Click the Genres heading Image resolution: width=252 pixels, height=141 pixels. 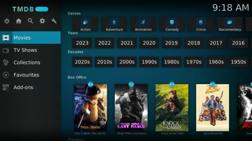click(x=74, y=13)
